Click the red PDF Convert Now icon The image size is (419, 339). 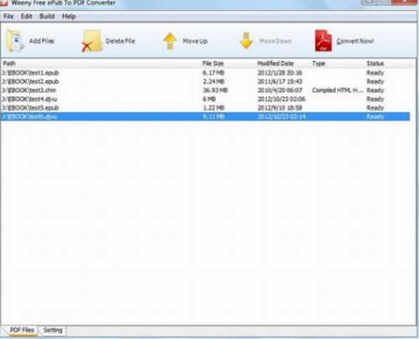[x=323, y=41]
